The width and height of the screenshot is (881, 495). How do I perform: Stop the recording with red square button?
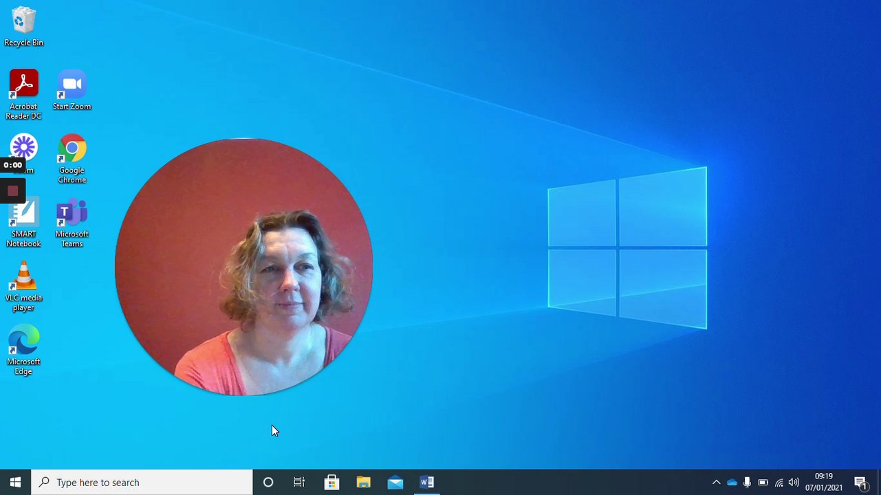click(x=12, y=191)
